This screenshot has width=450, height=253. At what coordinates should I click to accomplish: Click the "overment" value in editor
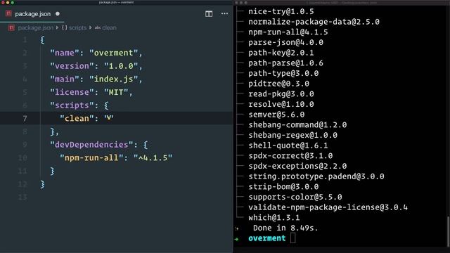point(113,53)
